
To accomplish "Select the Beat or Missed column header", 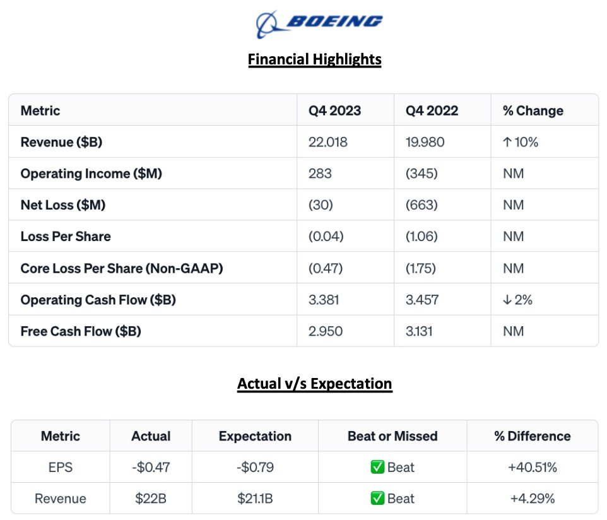I will 392,436.
